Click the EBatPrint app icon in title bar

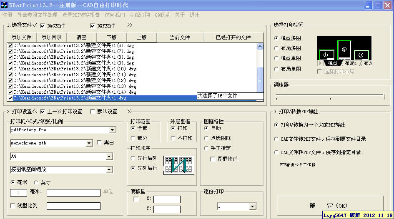pos(4,5)
